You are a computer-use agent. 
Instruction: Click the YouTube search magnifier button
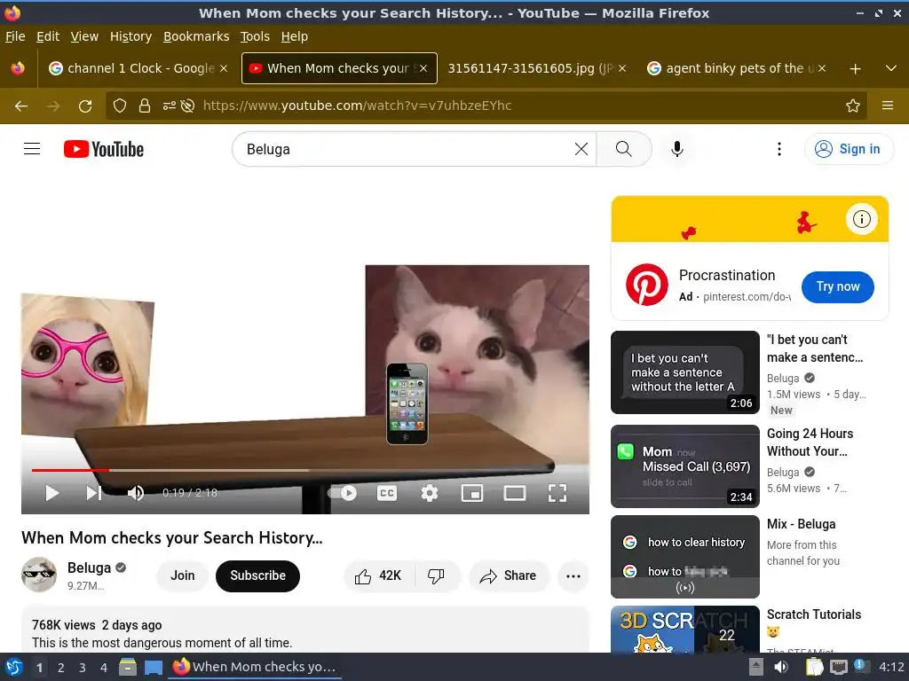pos(624,149)
